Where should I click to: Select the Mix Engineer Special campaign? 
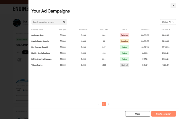point(40,47)
